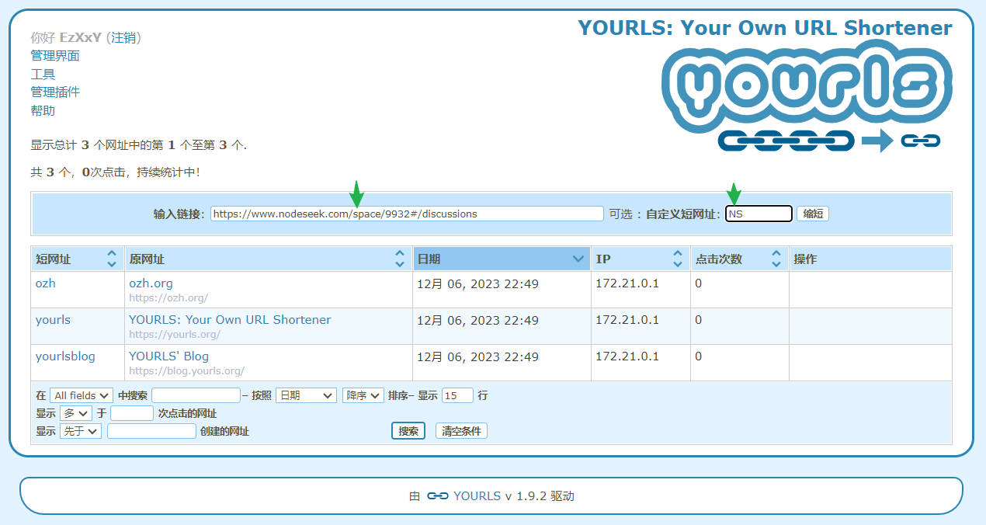Click the 清空条件 clear filters button

[461, 431]
